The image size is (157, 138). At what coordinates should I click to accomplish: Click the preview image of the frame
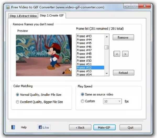click(x=44, y=55)
